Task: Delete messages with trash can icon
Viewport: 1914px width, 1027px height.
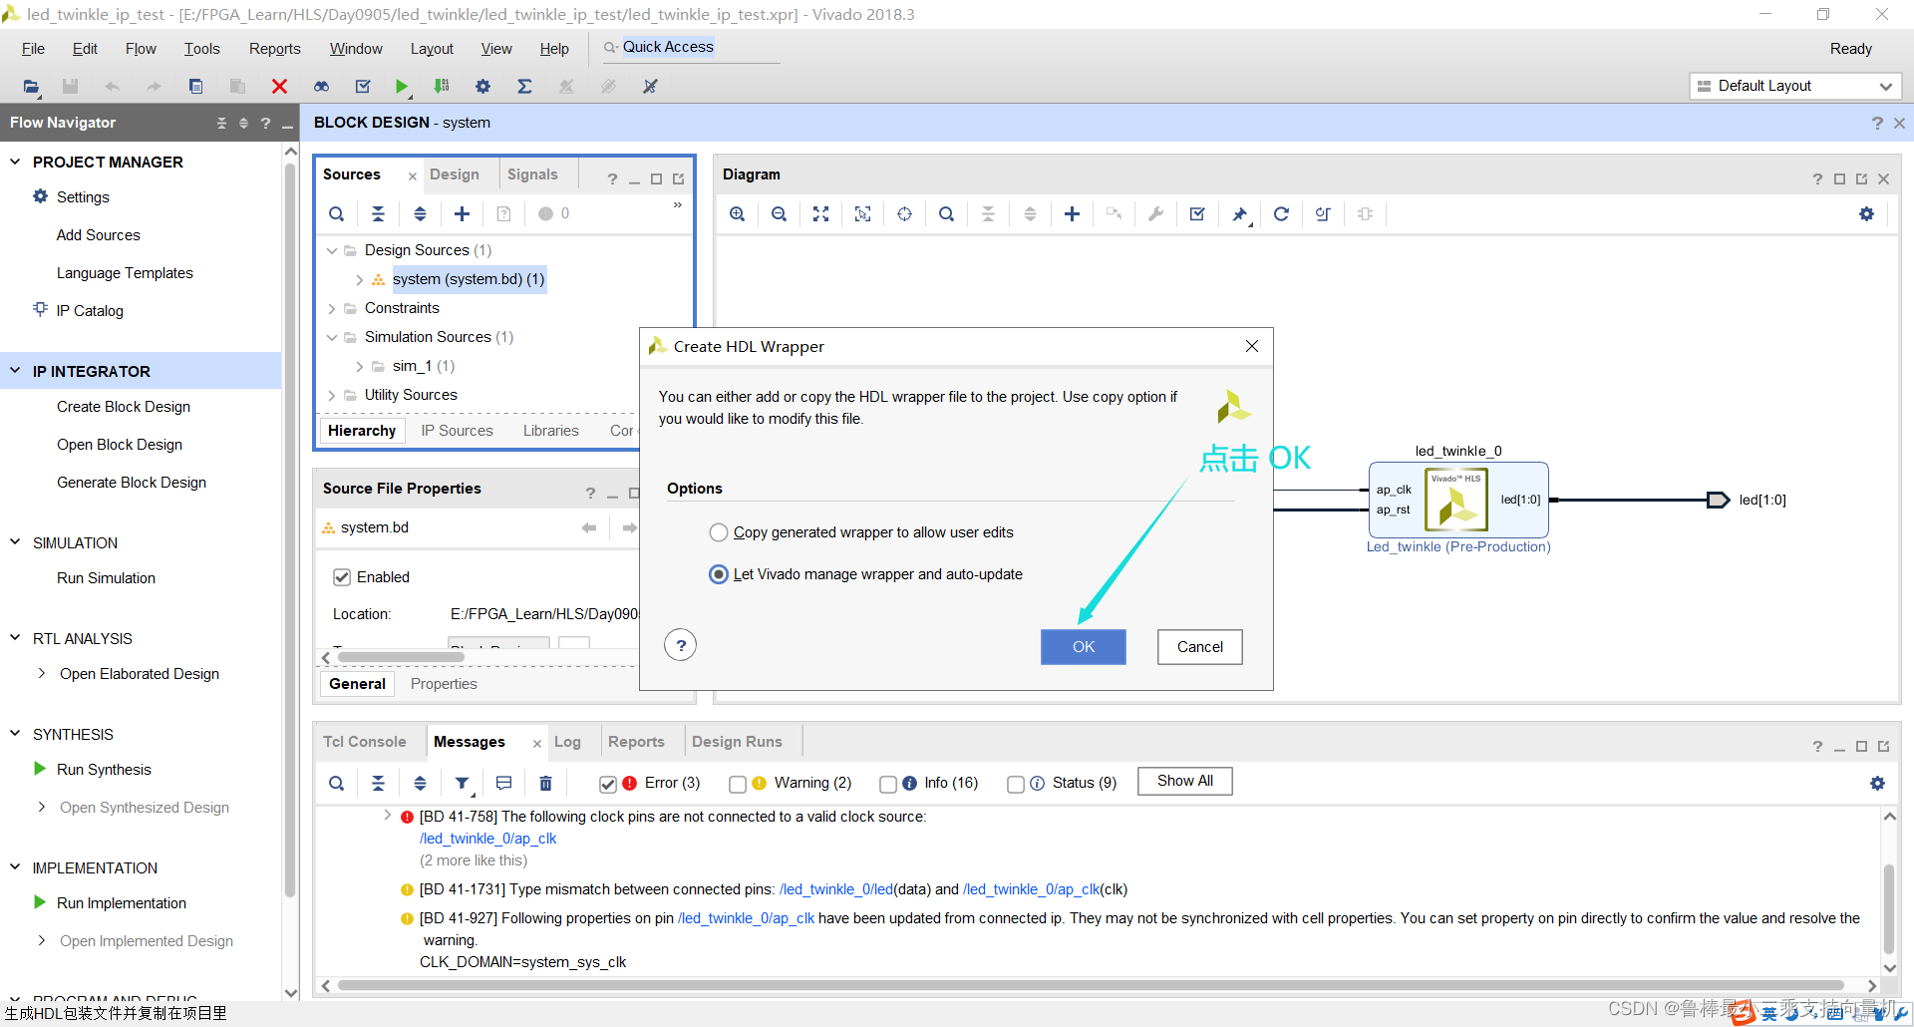Action: pyautogui.click(x=545, y=783)
